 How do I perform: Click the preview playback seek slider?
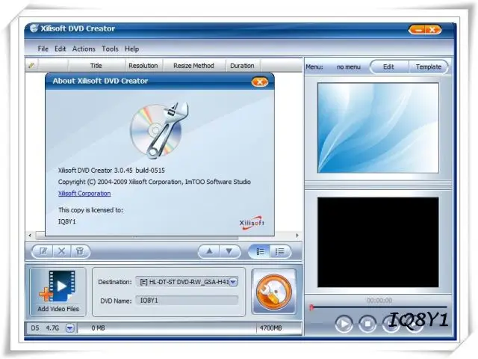tap(379, 307)
